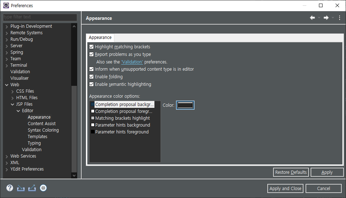Collapse the Editor node
This screenshot has height=198, width=346.
18,111
